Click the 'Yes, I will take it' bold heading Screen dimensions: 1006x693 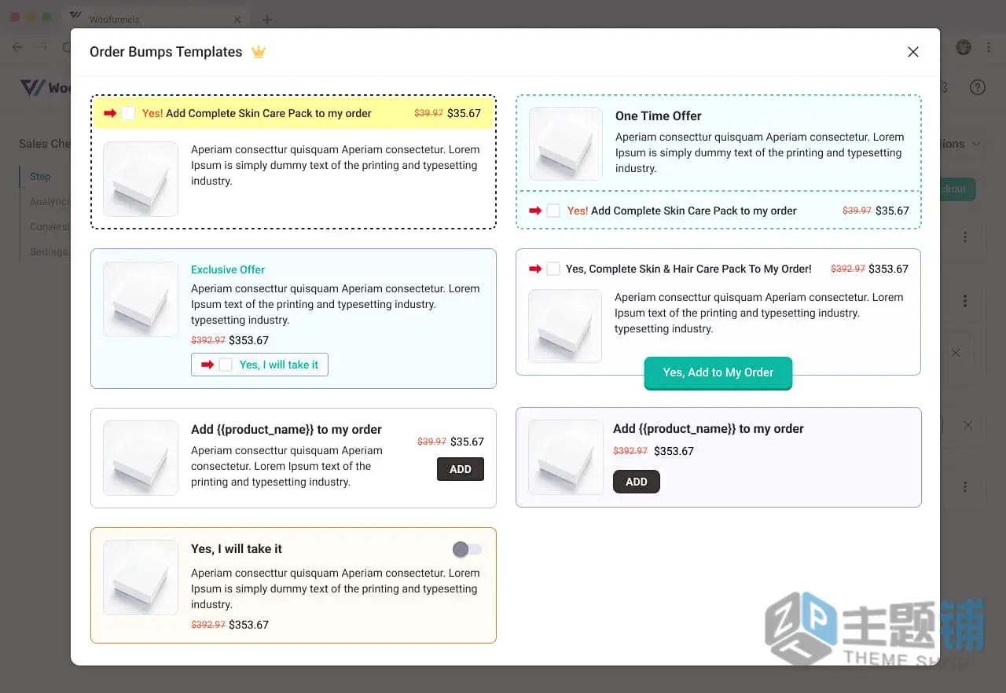(237, 549)
